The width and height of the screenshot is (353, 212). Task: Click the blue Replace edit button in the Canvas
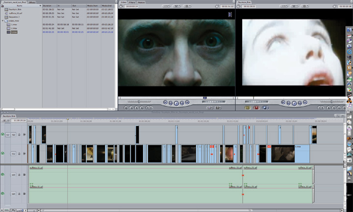tap(265, 107)
